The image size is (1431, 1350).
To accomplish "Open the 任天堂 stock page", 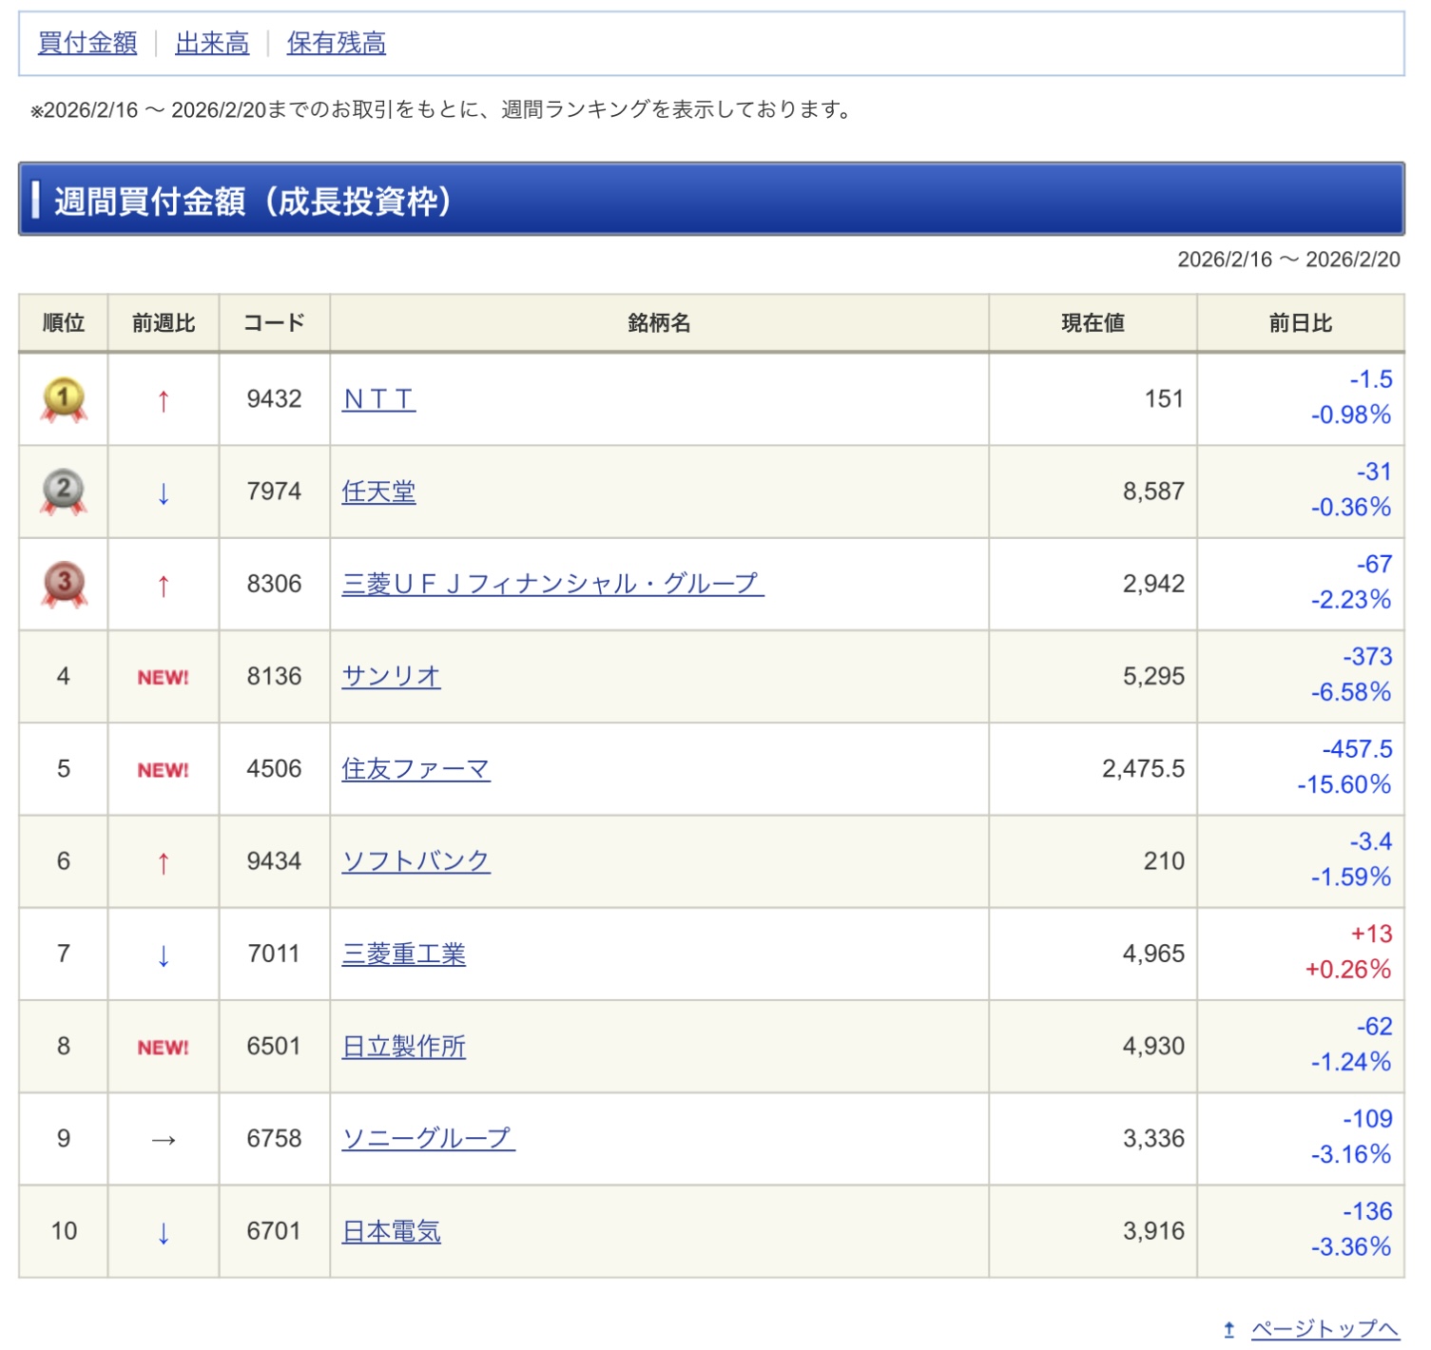I will tap(378, 492).
